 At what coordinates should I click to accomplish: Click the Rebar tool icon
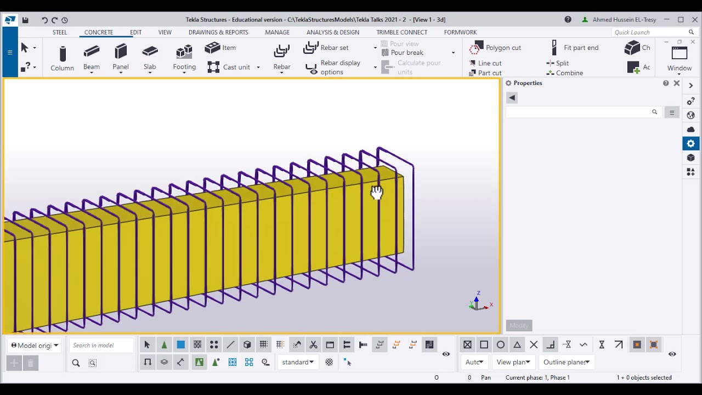pyautogui.click(x=282, y=51)
